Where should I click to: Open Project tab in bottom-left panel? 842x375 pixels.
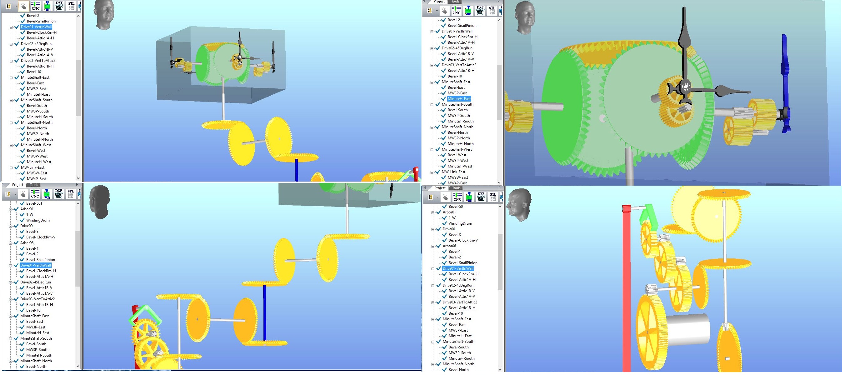[x=17, y=185]
